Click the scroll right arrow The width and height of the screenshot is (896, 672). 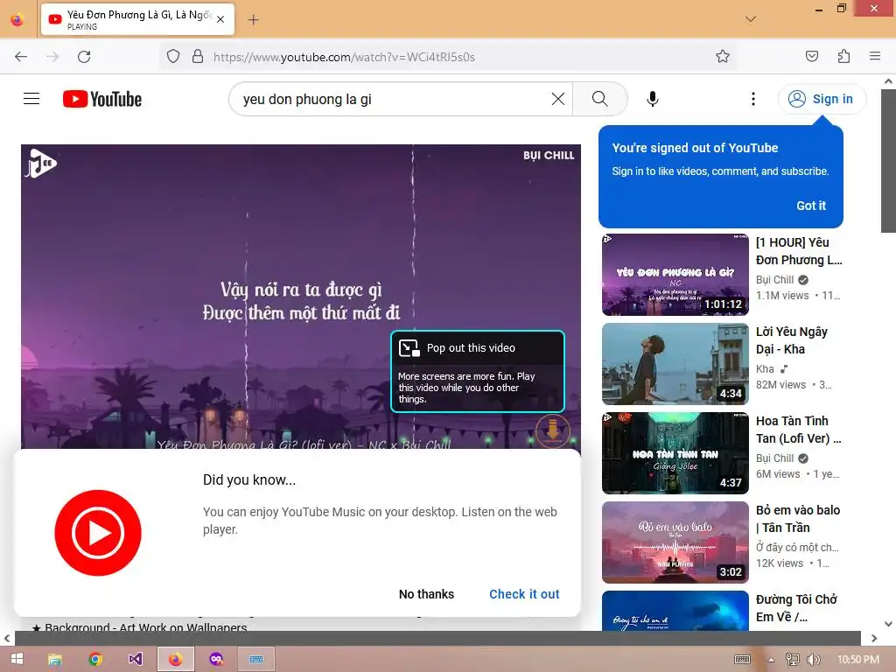click(x=874, y=638)
